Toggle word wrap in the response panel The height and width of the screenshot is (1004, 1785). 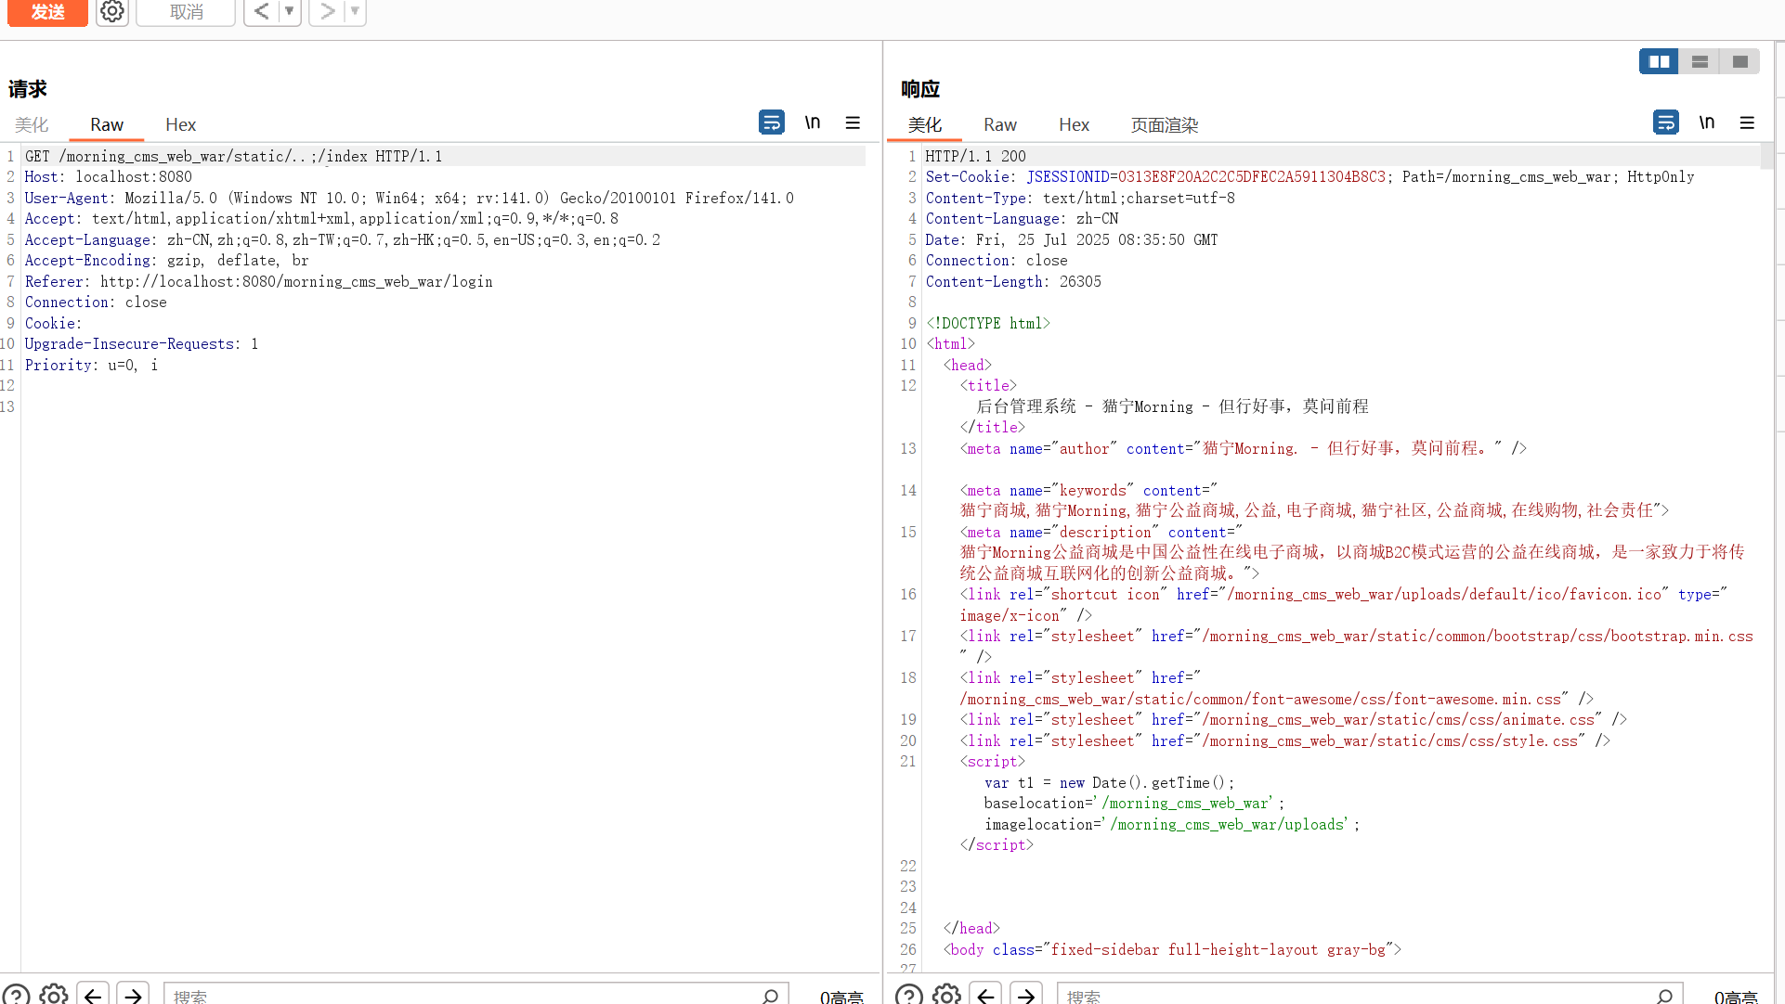click(x=1665, y=122)
